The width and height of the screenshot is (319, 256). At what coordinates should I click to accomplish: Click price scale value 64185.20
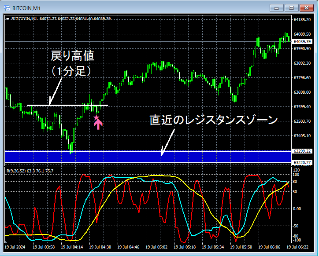coord(302,20)
